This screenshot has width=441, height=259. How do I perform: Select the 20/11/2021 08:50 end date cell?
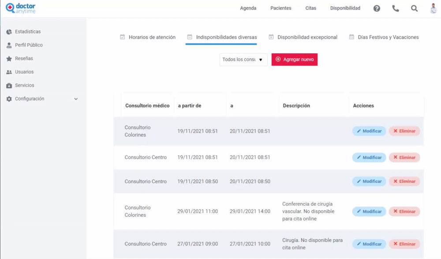pyautogui.click(x=250, y=181)
